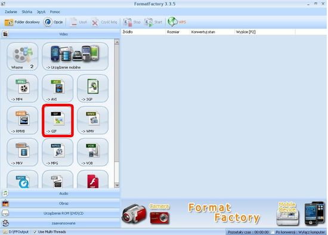Choose the -> VOB format icon
Image resolution: width=328 pixels, height=235 pixels.
[x=92, y=152]
